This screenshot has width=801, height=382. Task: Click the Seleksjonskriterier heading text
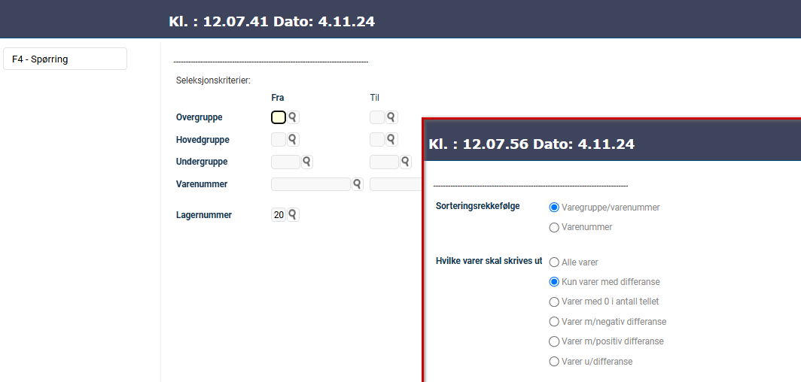tap(214, 80)
